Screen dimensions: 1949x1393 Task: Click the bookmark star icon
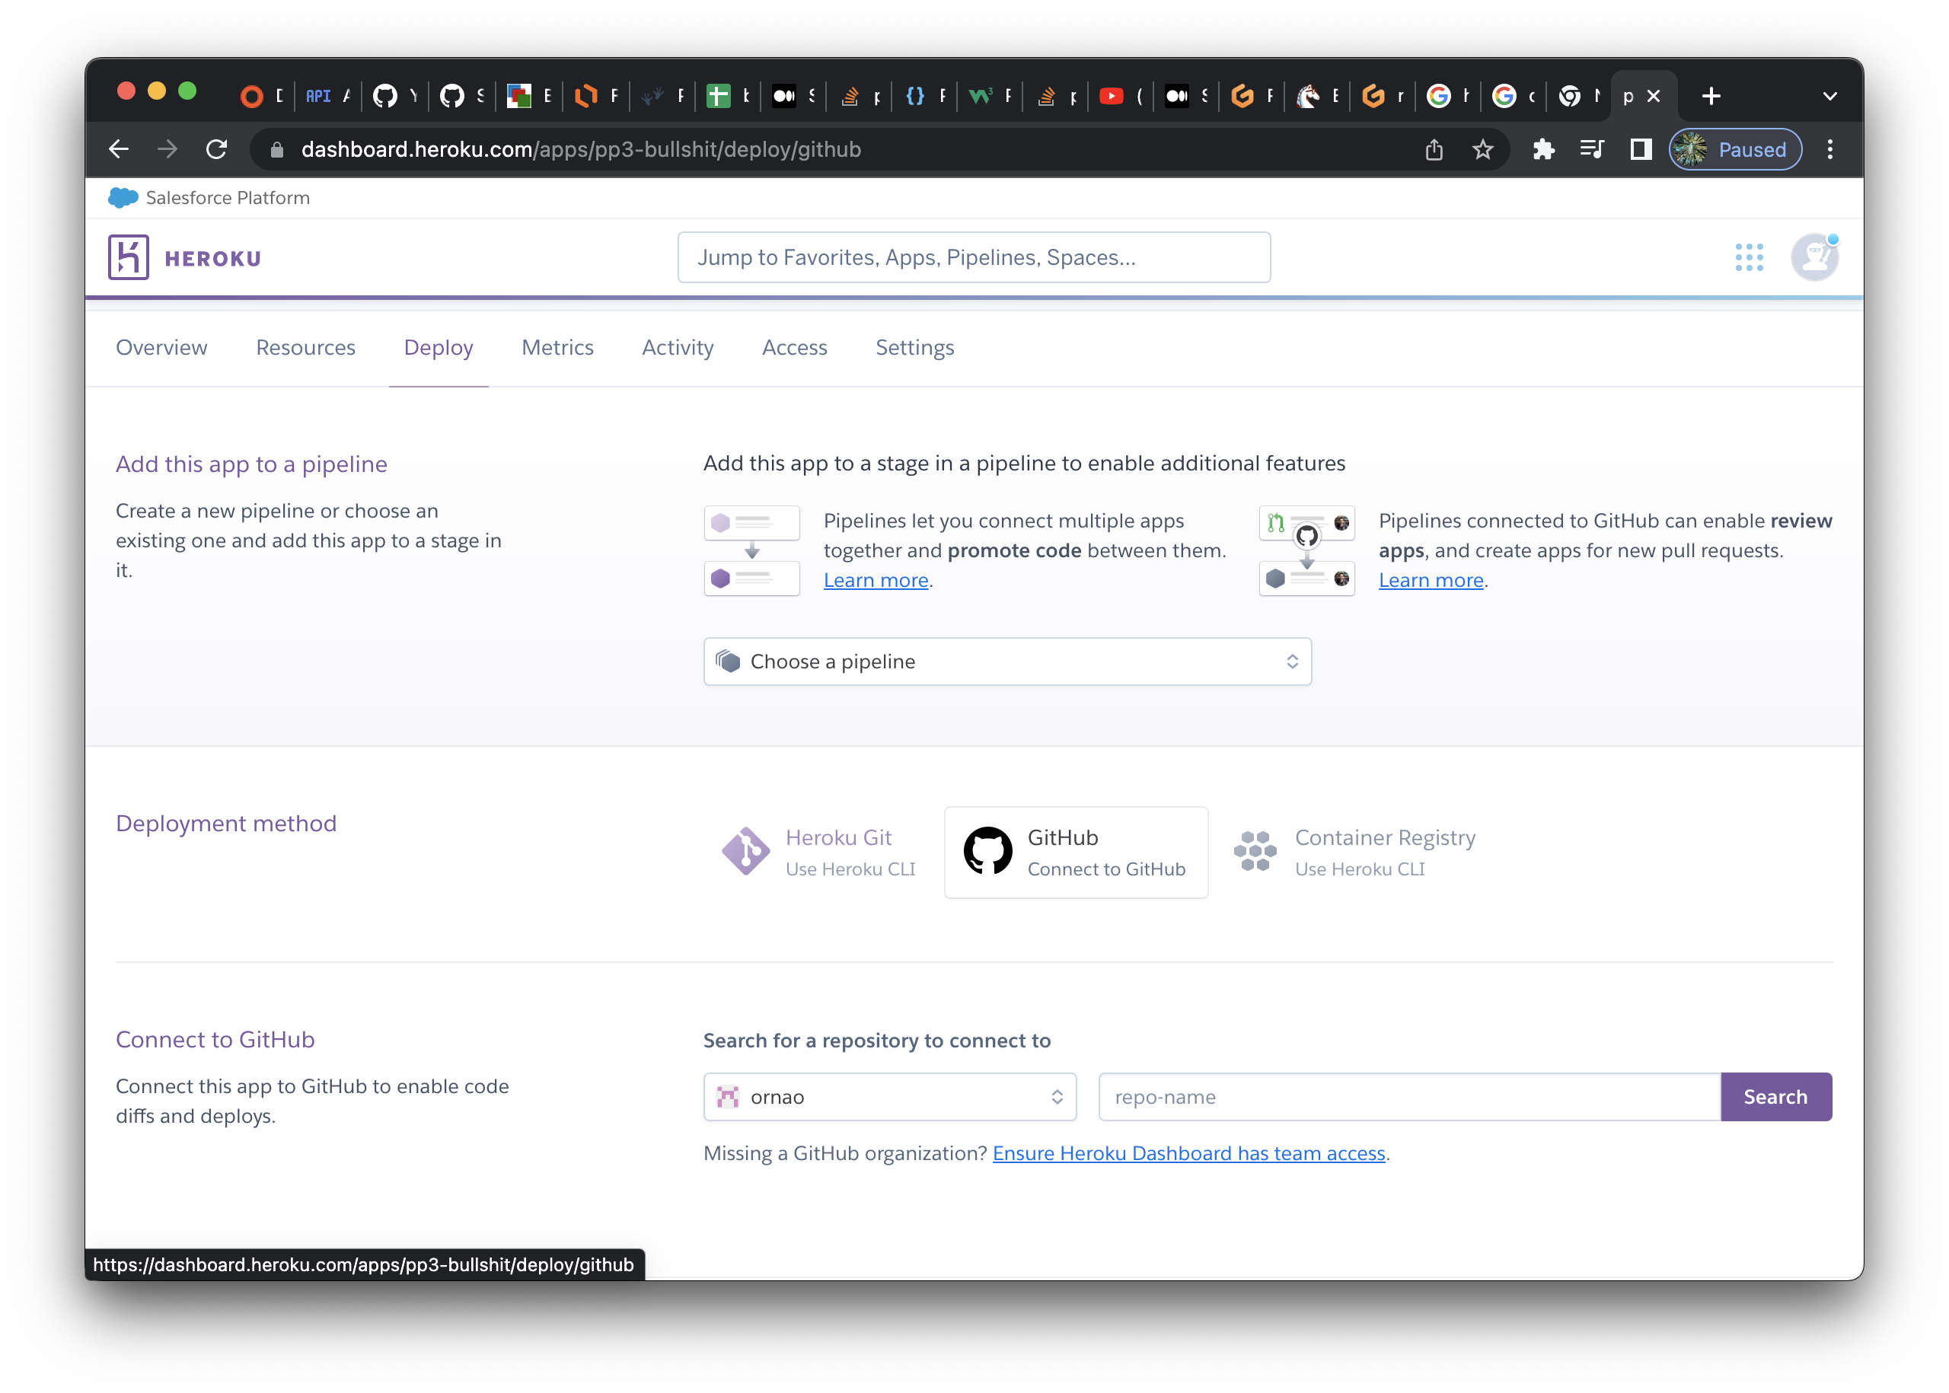click(x=1482, y=150)
